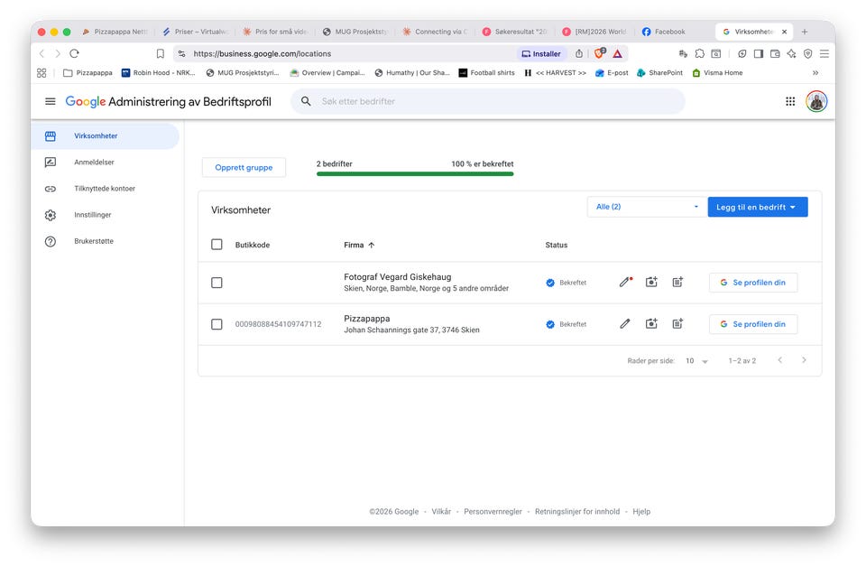Click the share icon in address bar
Screen dimensions: 866x567
(579, 53)
